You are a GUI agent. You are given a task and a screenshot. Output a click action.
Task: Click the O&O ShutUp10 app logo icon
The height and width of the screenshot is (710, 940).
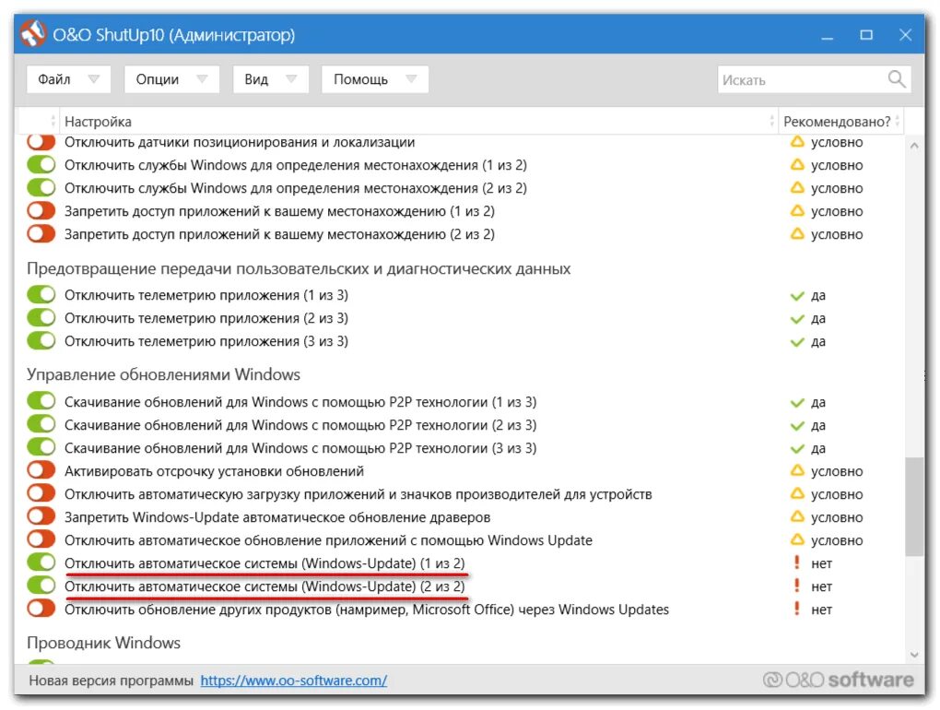pos(33,33)
